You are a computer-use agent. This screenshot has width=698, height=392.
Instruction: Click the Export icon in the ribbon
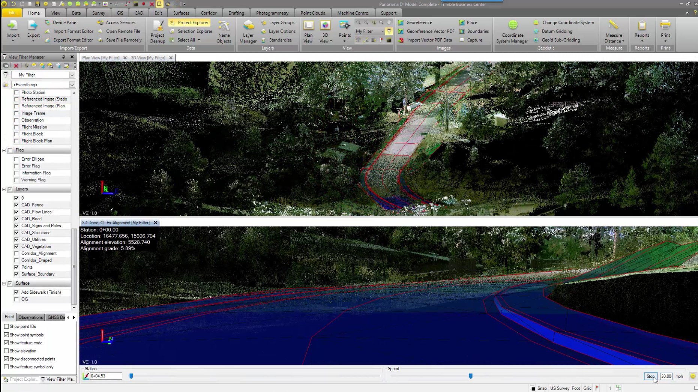coord(33,26)
